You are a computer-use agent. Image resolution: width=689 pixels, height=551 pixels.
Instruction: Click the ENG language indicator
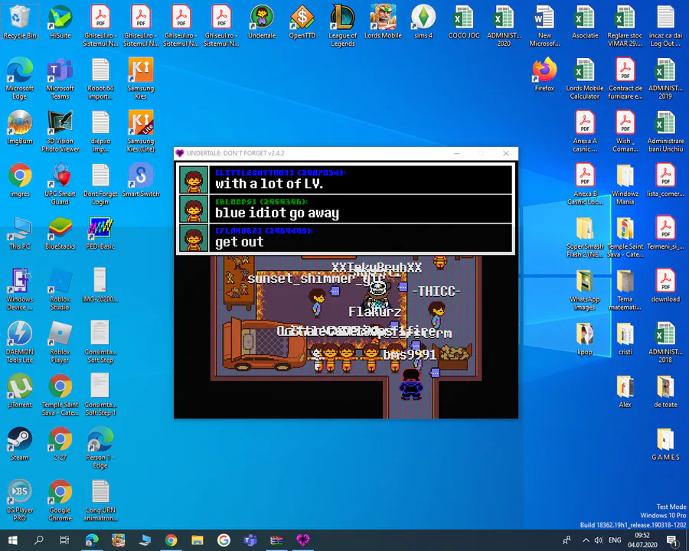point(615,540)
